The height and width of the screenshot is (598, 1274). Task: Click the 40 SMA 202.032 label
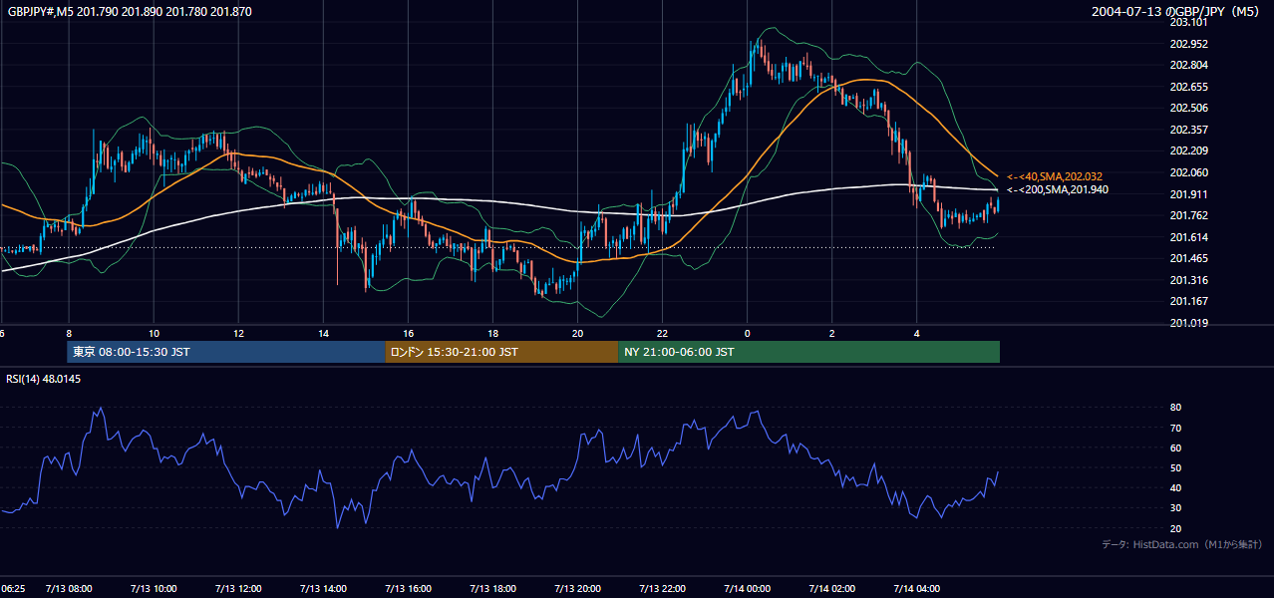[x=1055, y=176]
